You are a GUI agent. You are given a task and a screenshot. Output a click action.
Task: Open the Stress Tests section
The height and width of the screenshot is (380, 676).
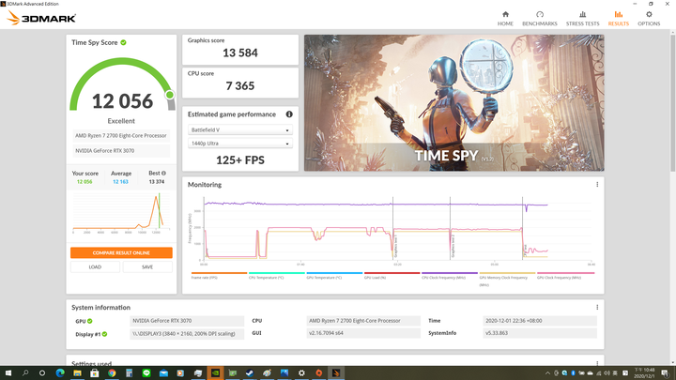(582, 19)
